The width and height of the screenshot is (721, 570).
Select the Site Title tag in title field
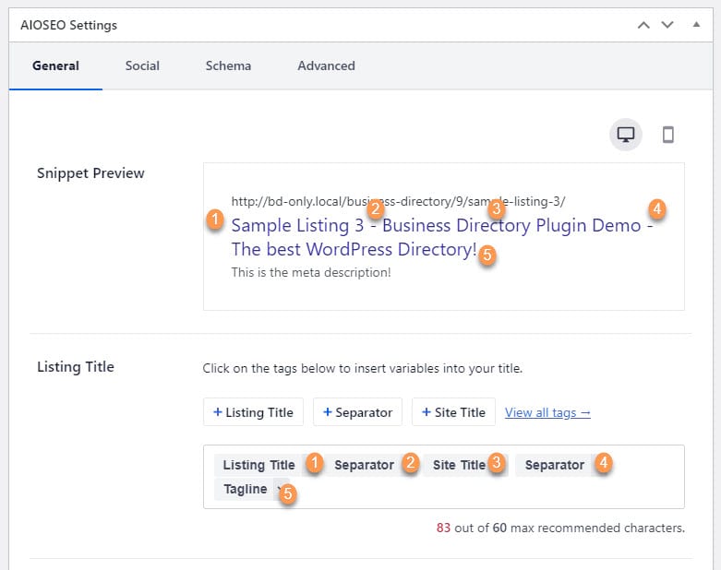(x=459, y=465)
